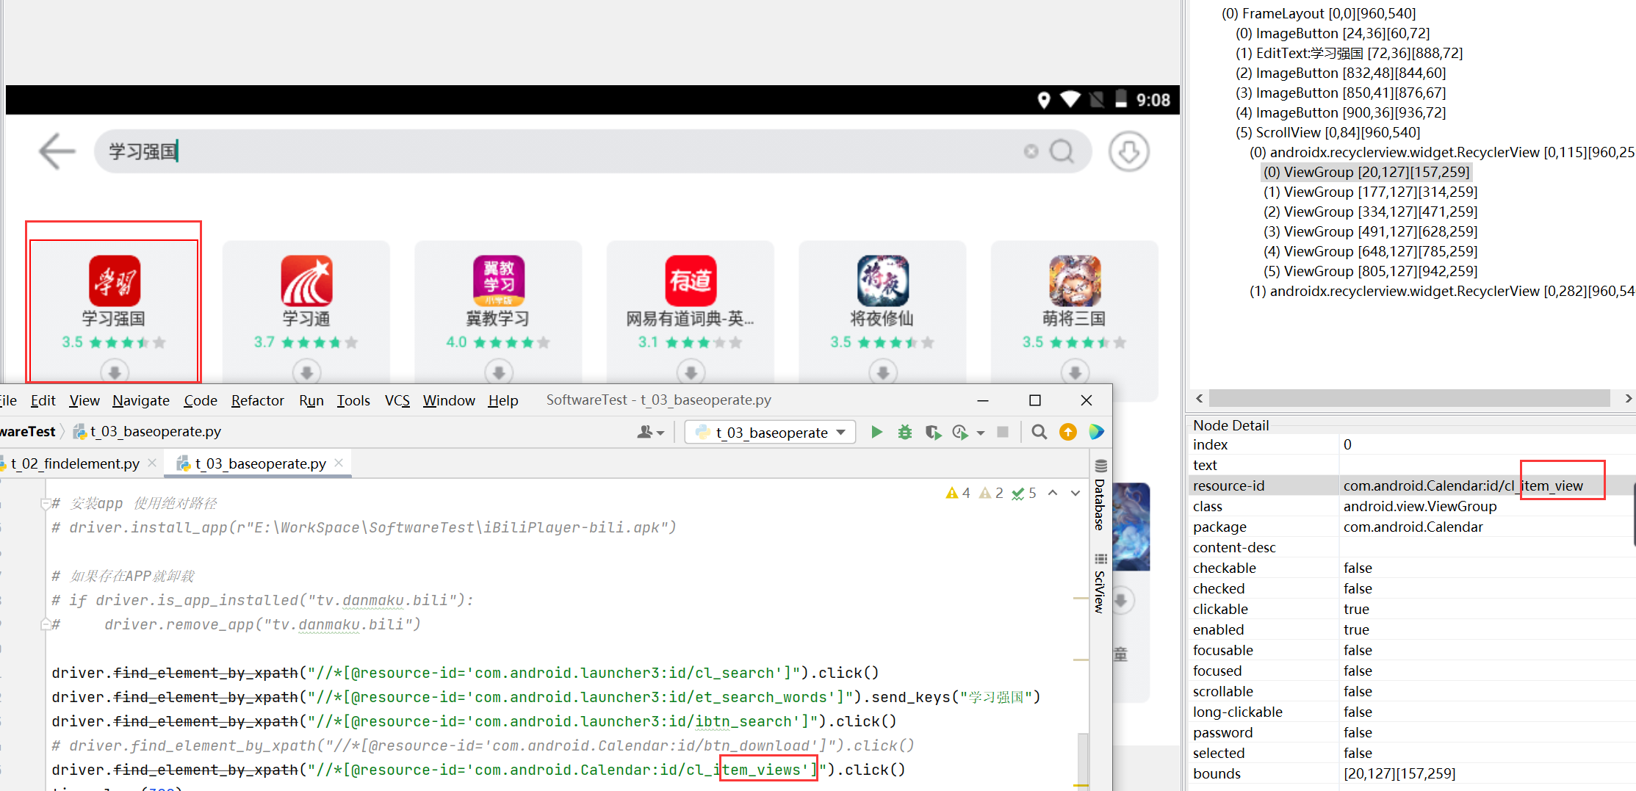This screenshot has width=1636, height=791.
Task: Click the orange update arrow icon
Action: coord(1068,432)
